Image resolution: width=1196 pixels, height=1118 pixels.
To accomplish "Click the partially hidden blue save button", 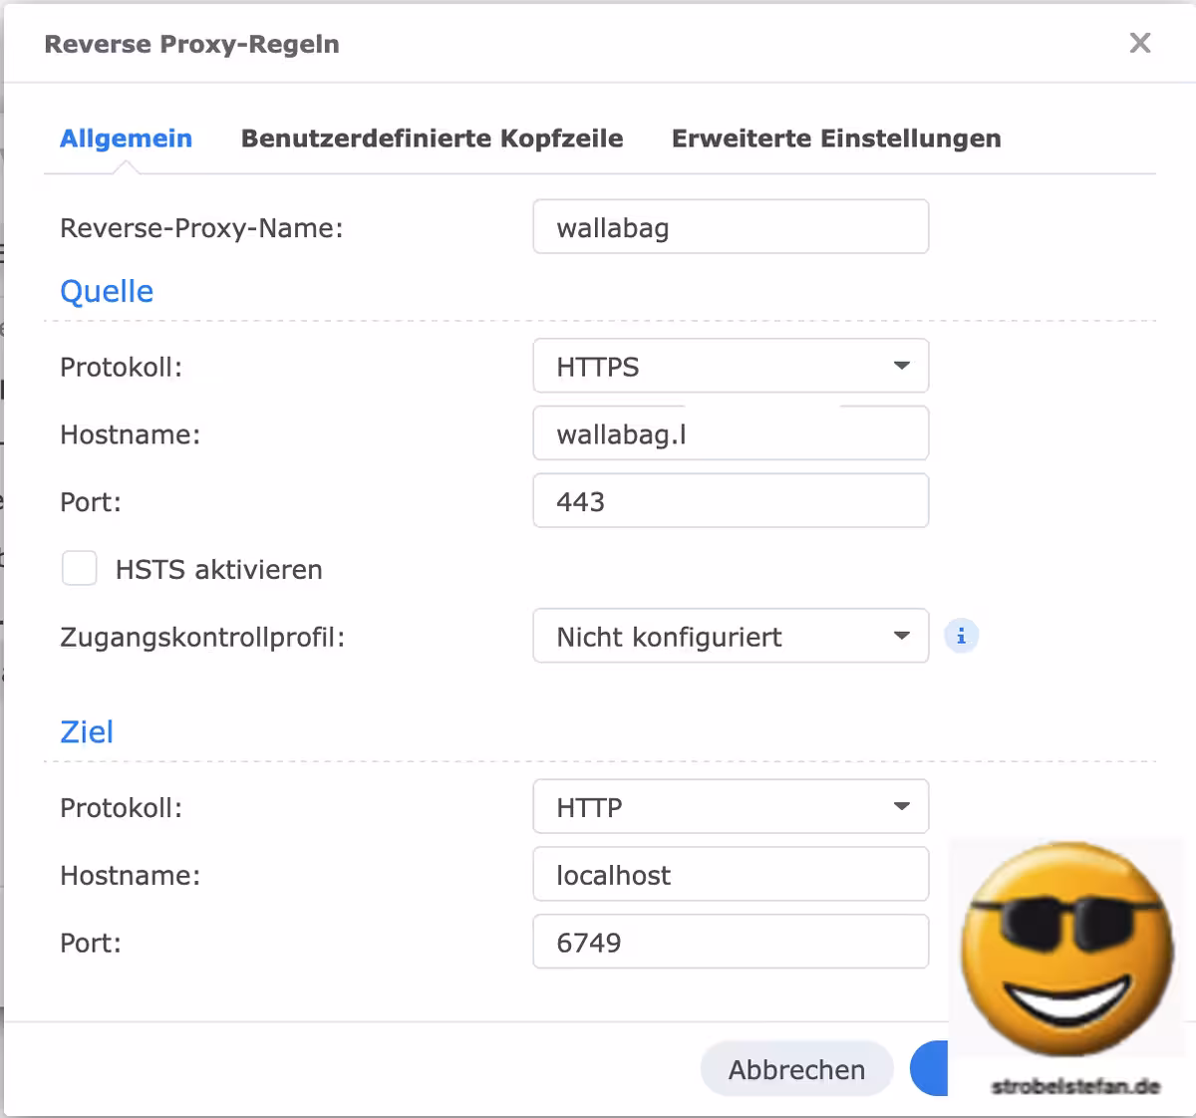I will [x=929, y=1069].
